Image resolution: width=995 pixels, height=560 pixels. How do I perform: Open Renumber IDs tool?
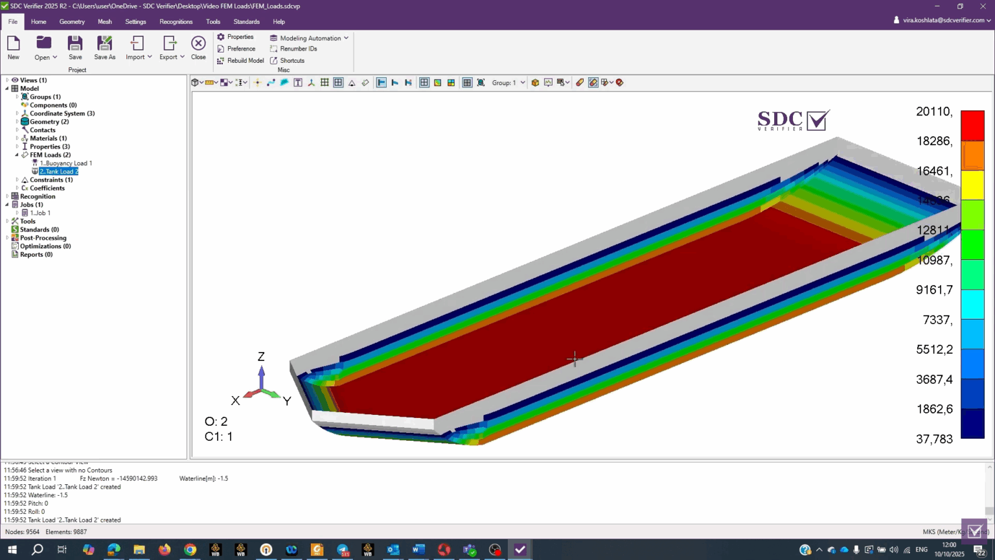293,49
